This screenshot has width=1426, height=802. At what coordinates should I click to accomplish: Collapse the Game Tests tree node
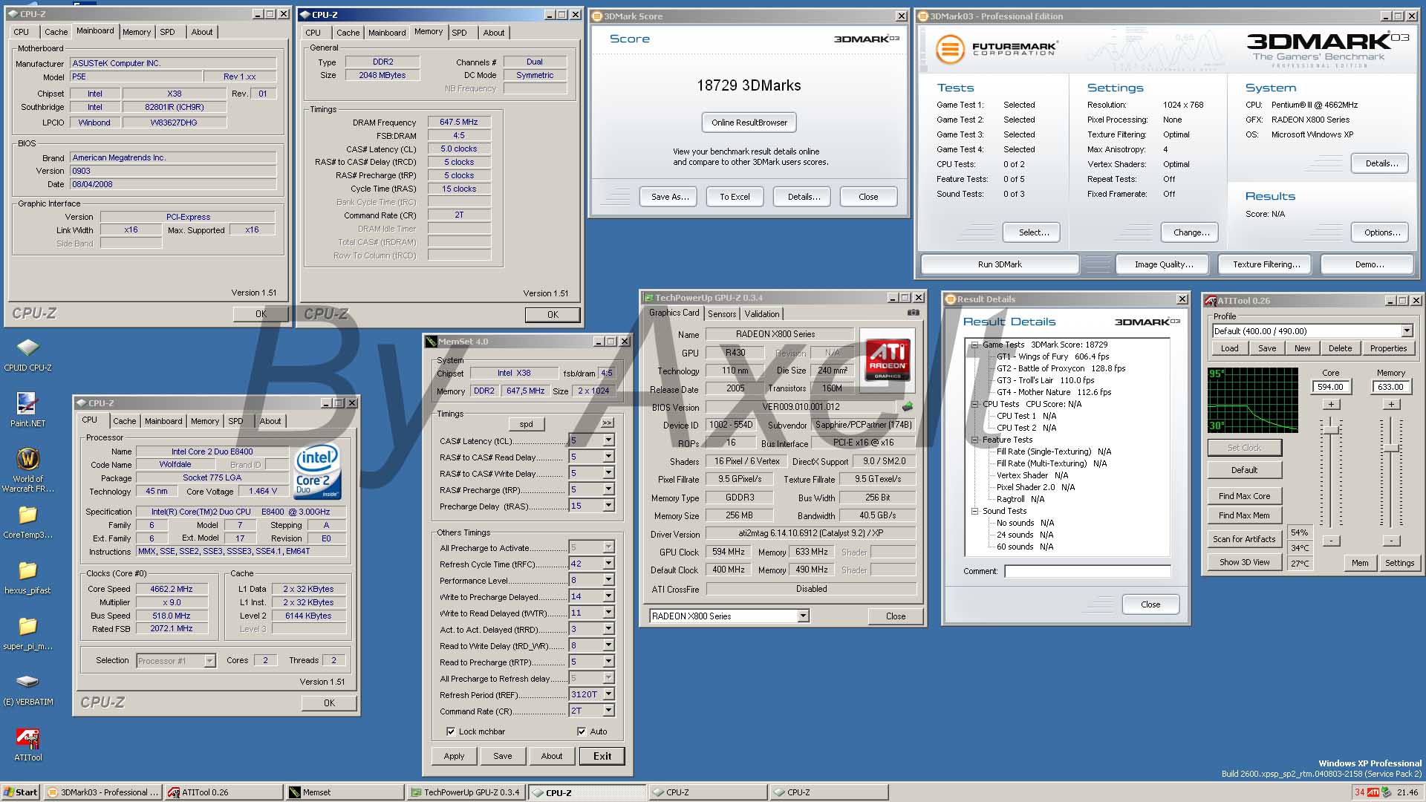point(974,345)
